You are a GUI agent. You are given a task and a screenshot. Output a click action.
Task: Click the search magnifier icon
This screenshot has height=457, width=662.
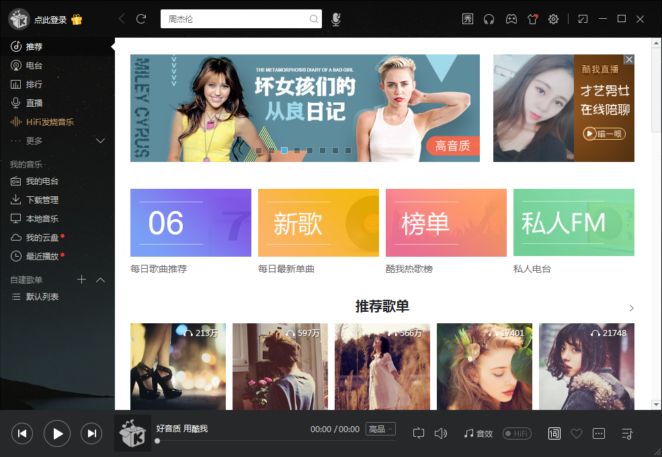point(313,19)
